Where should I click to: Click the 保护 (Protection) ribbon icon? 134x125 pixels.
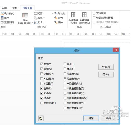click(56, 22)
